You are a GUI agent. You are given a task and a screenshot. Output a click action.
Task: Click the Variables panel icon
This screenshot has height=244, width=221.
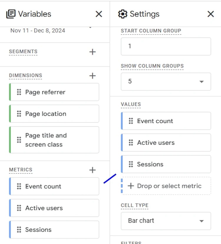[11, 14]
